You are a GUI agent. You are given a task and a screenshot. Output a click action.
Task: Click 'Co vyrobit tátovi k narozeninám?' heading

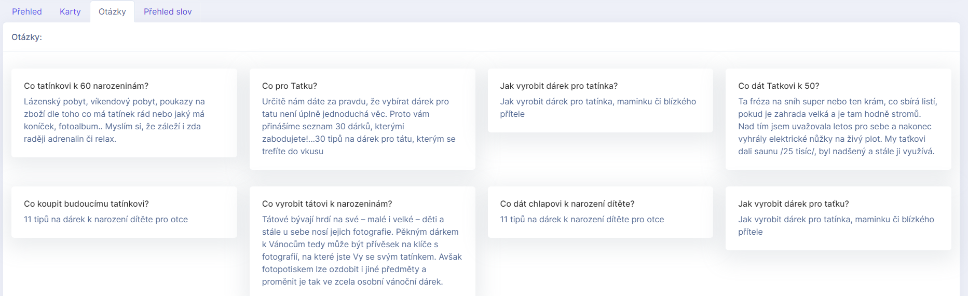327,204
